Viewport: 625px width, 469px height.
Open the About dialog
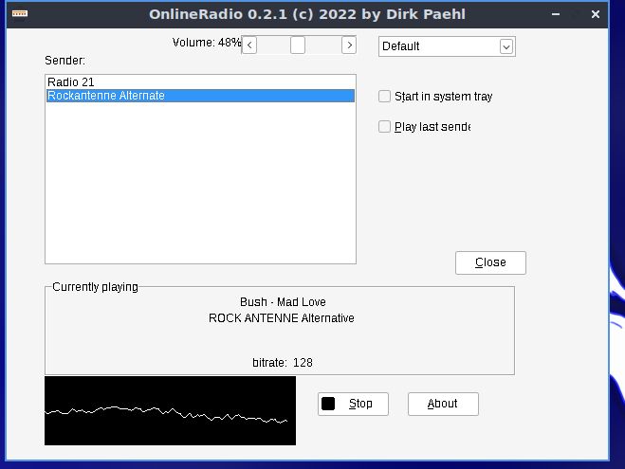pos(443,404)
